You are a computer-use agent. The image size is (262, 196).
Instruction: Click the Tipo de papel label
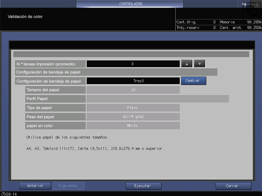[x=55, y=108]
